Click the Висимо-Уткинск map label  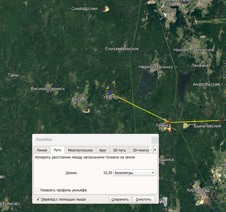tap(48, 89)
